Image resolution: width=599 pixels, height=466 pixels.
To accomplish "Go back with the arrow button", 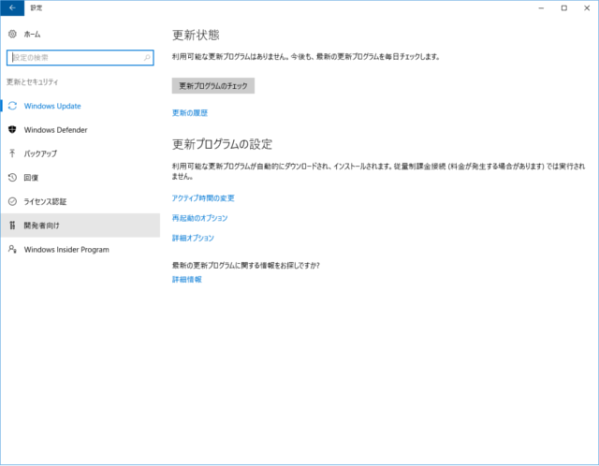I will tap(12, 7).
